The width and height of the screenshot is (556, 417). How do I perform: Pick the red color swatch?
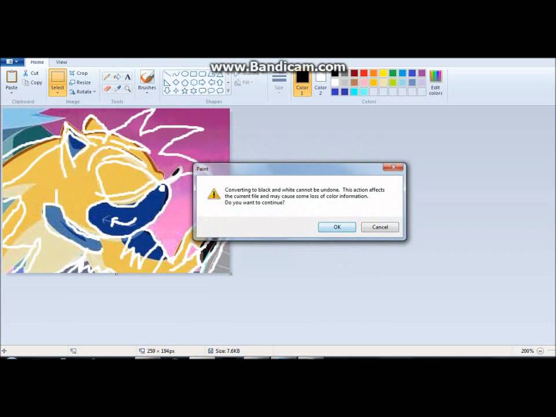tap(364, 73)
